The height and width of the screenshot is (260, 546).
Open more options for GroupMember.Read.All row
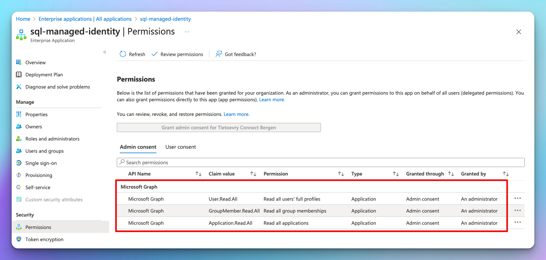click(517, 211)
